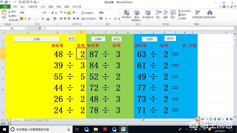The width and height of the screenshot is (237, 133).
Task: Click the text orientation icon
Action: [x=74, y=13]
